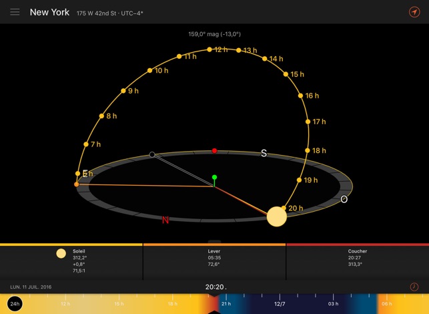
Task: Select the 16 h sun position marker
Action: point(300,96)
